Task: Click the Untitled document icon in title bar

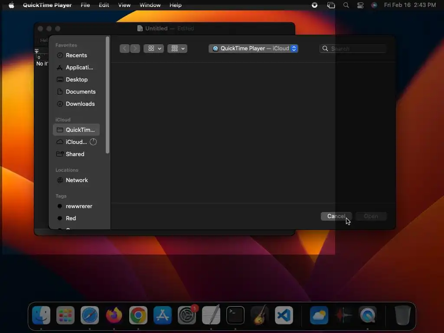Action: click(140, 28)
